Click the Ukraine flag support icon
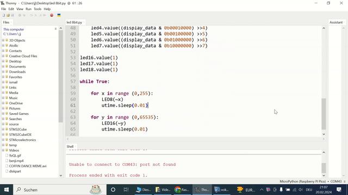The width and height of the screenshot is (348, 195). (x=59, y=15)
